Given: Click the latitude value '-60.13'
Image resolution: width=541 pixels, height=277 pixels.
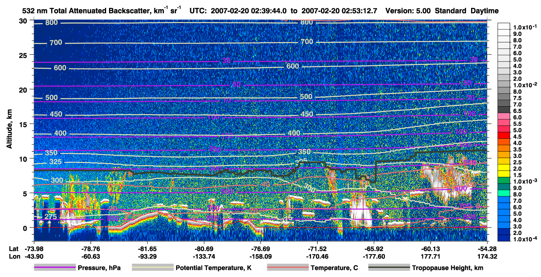Looking at the screenshot, I should (430, 248).
